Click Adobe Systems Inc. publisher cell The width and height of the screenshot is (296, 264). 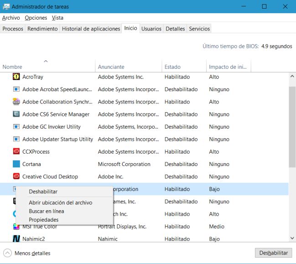[x=120, y=77]
